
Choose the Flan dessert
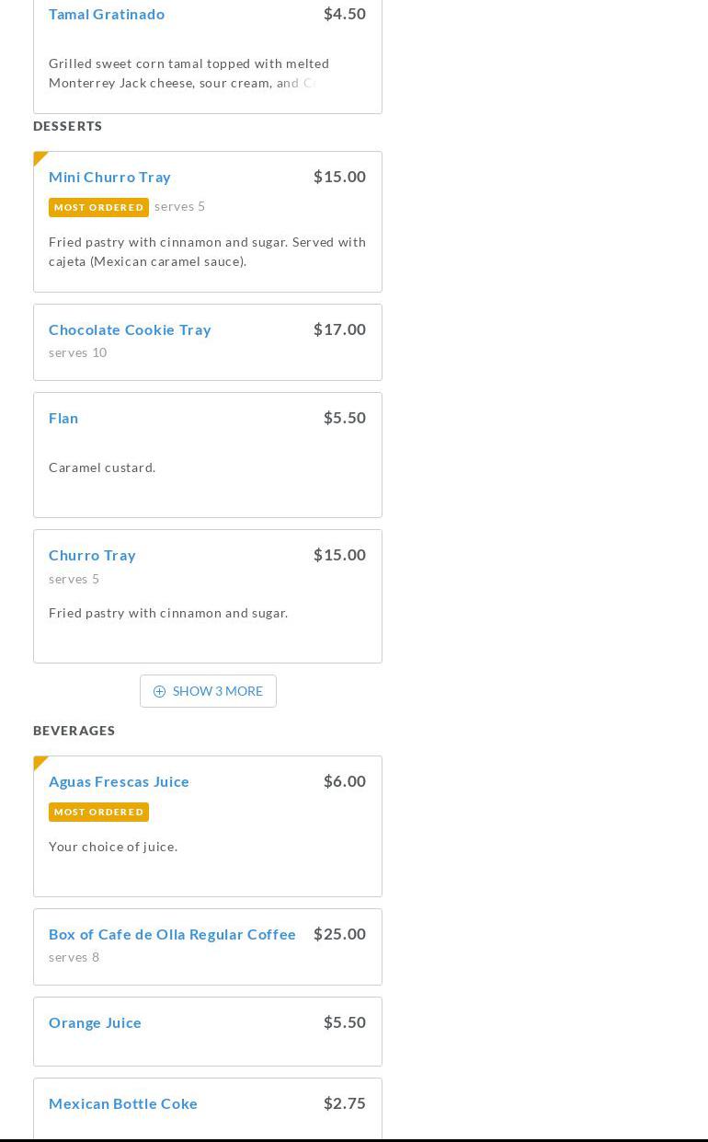[63, 418]
